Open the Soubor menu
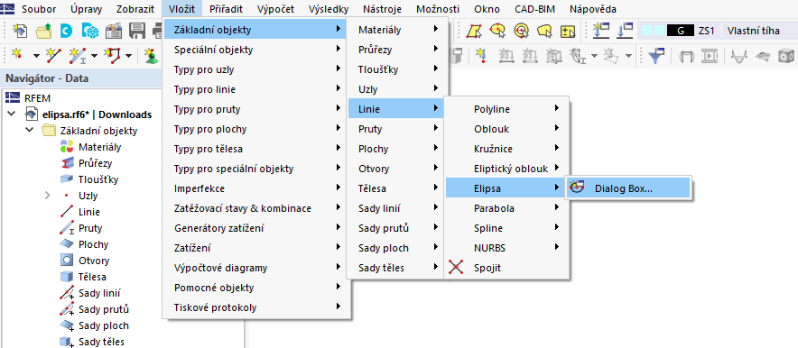This screenshot has height=348, width=798. 39,9
